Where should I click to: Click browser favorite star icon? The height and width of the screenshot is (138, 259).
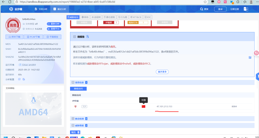205,2
